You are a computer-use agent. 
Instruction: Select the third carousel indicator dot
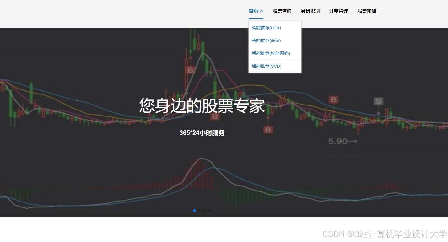[x=204, y=211]
